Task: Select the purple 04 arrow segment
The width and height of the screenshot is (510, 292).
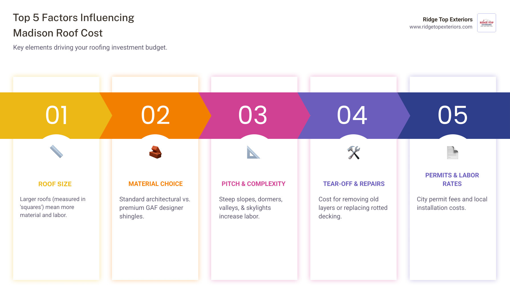Action: pyautogui.click(x=353, y=115)
